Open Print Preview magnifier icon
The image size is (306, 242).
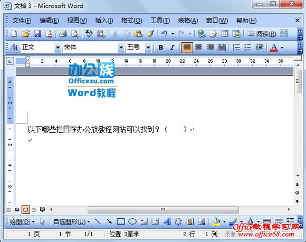point(75,34)
